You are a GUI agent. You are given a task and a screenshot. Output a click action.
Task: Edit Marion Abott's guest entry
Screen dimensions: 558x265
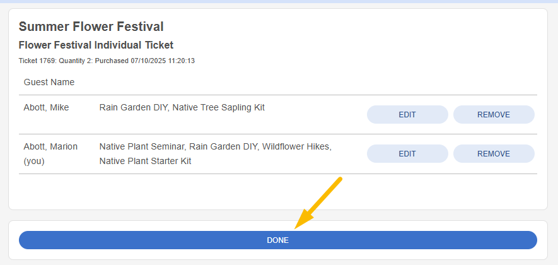pos(407,154)
